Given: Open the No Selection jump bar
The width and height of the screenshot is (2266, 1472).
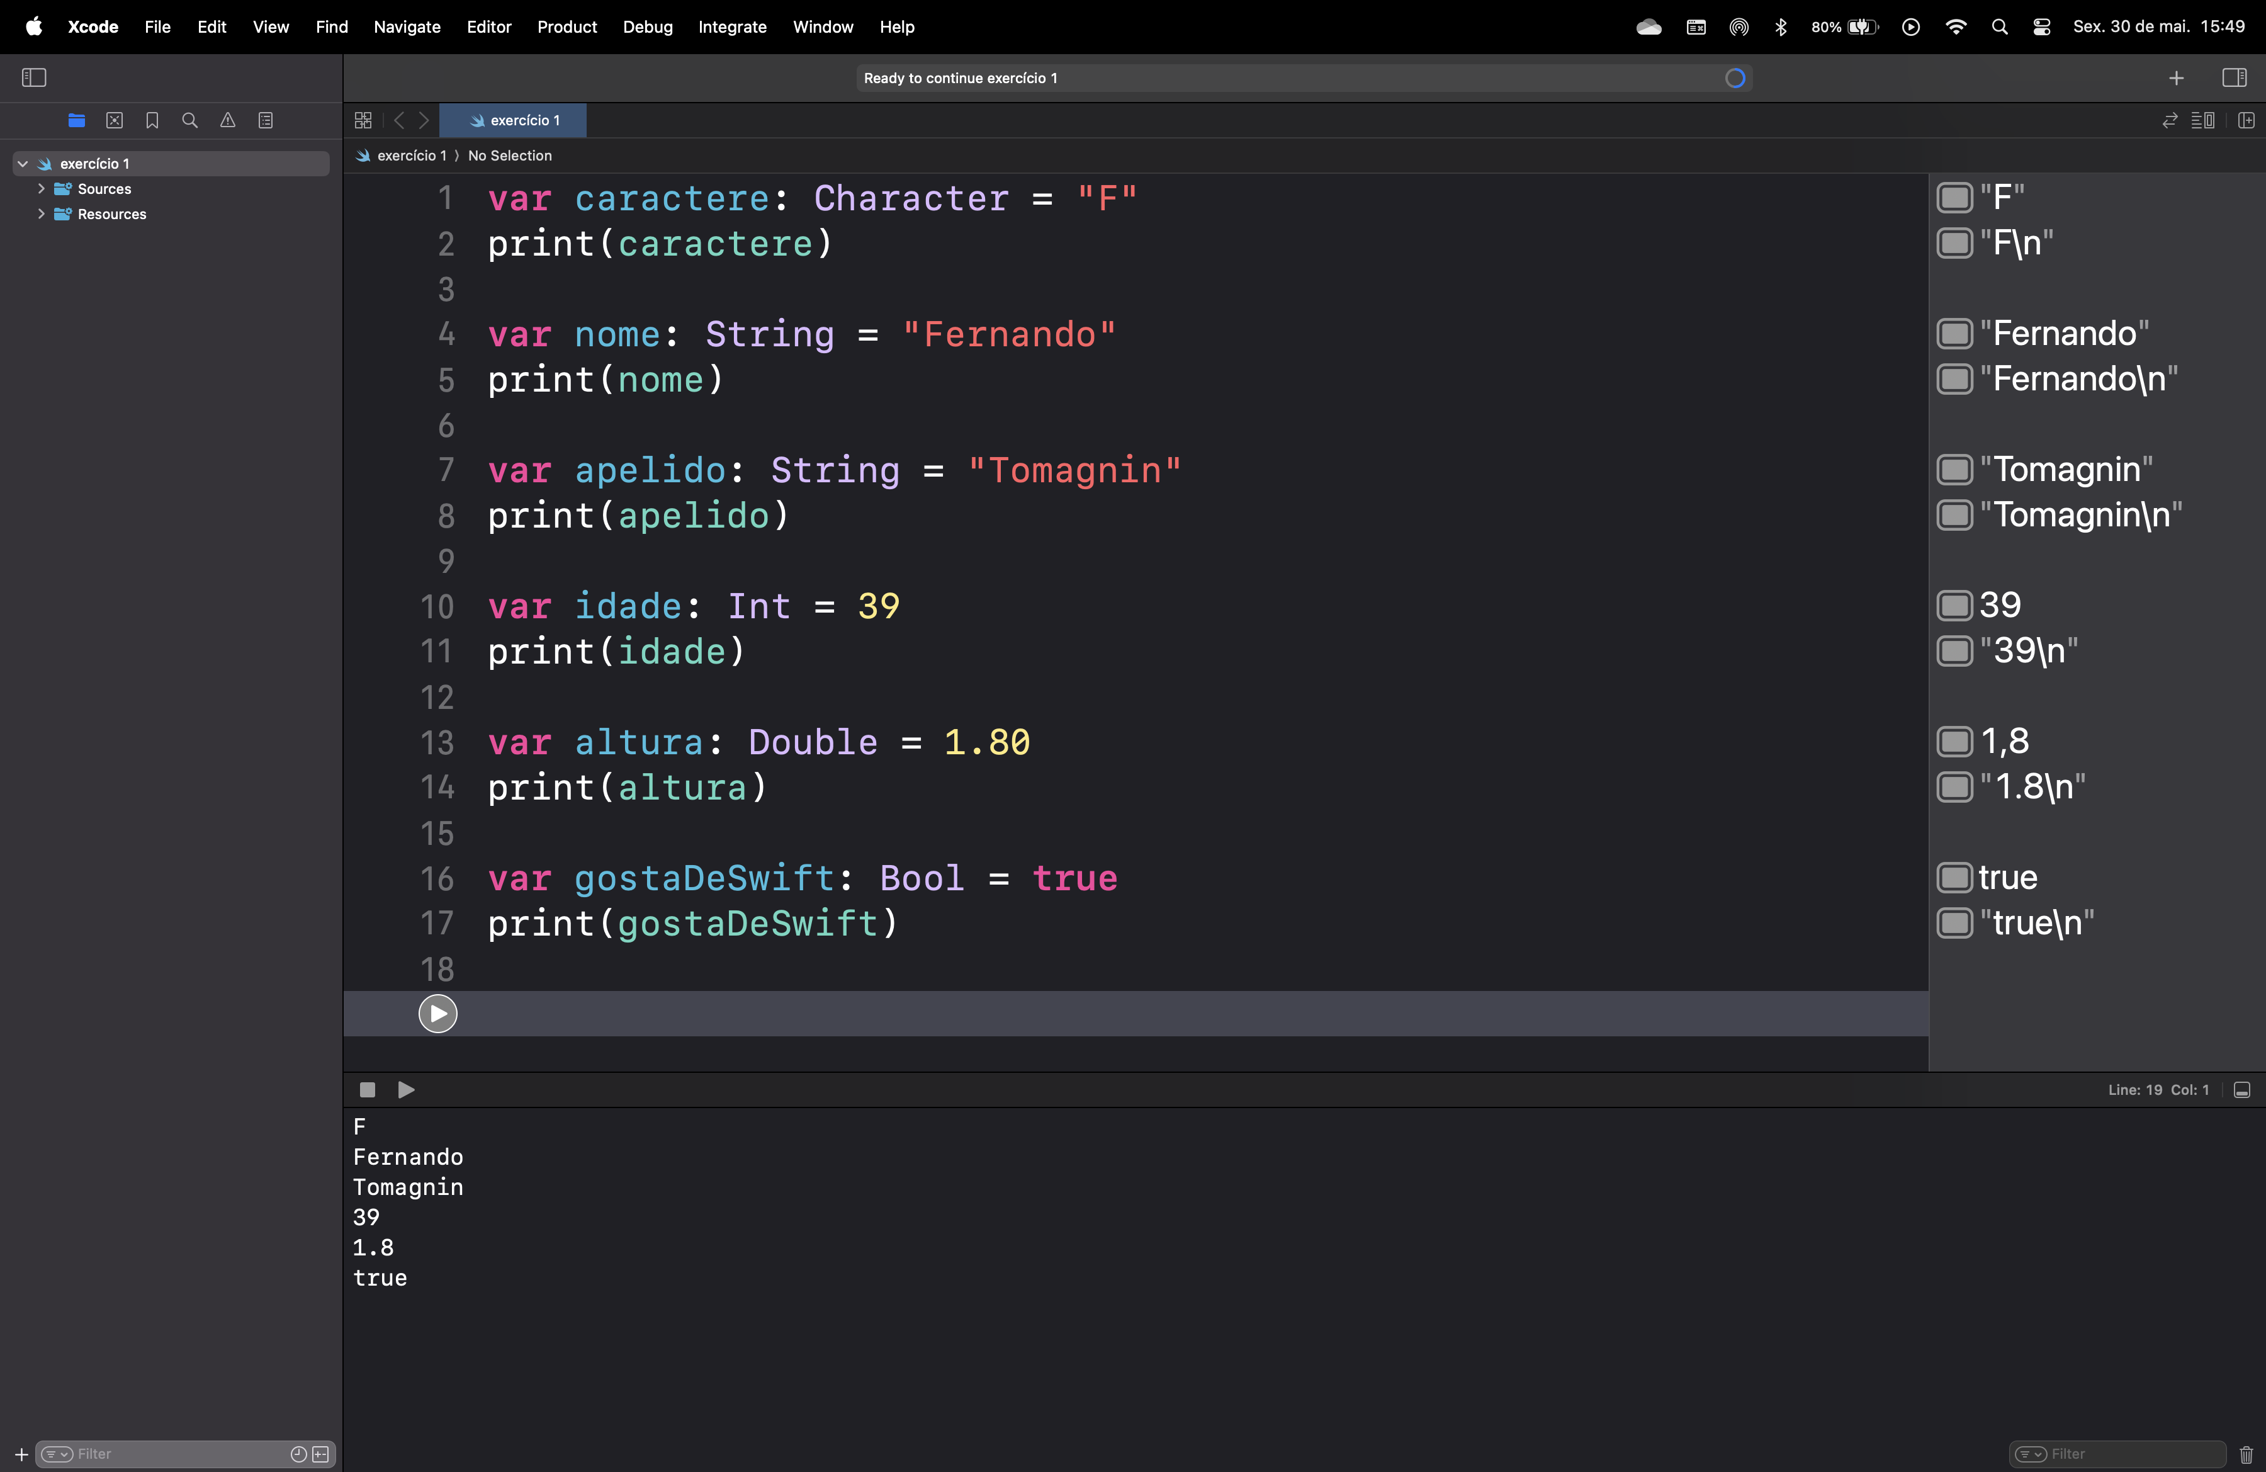Looking at the screenshot, I should coord(509,156).
